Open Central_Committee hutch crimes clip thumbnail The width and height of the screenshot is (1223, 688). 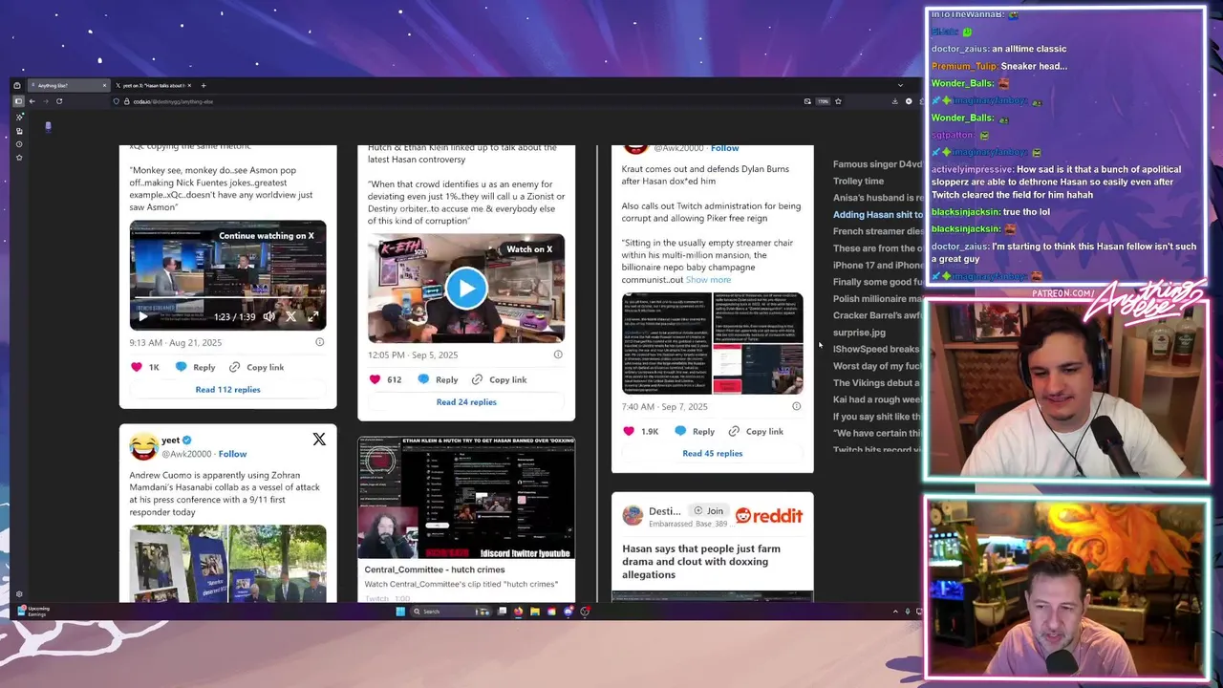[x=466, y=498]
